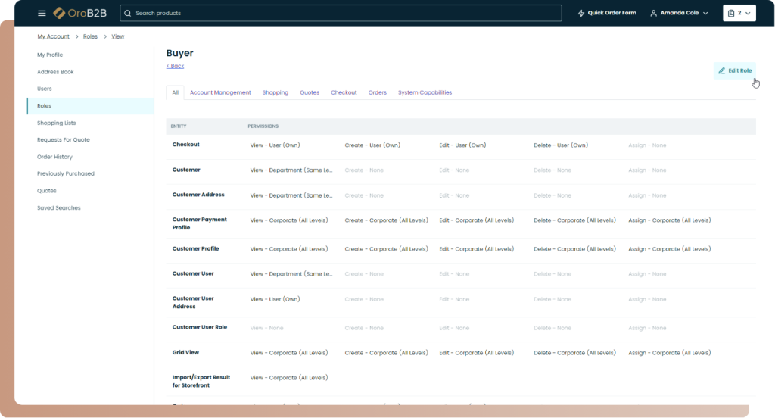
Task: Switch to the Account Management tab
Action: (220, 92)
